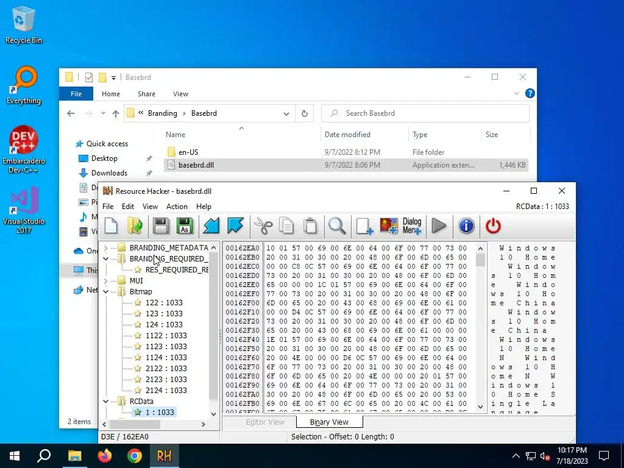624x468 pixels.
Task: Select Bitmap resource 2124 : 1033
Action: 166,390
